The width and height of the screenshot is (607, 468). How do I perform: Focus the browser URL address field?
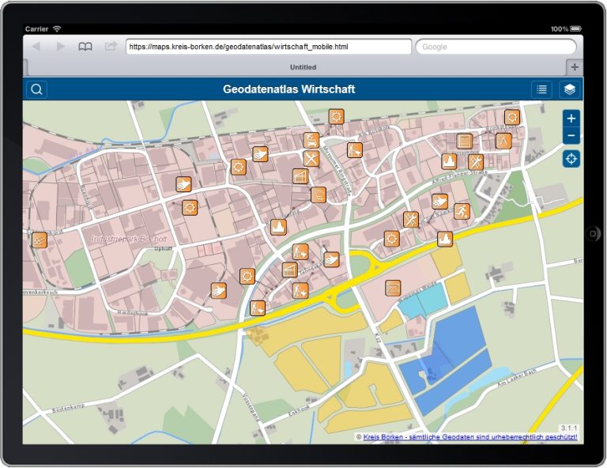point(269,47)
